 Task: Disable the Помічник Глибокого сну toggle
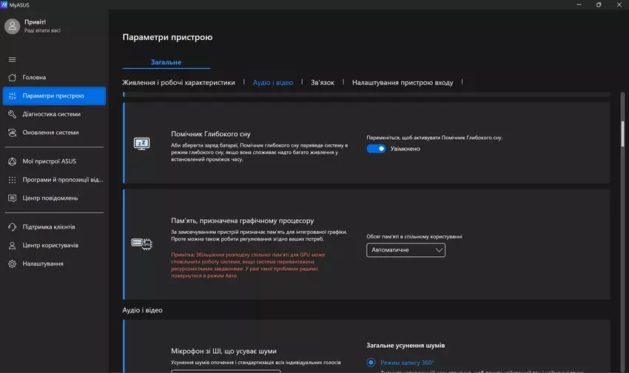tap(376, 149)
